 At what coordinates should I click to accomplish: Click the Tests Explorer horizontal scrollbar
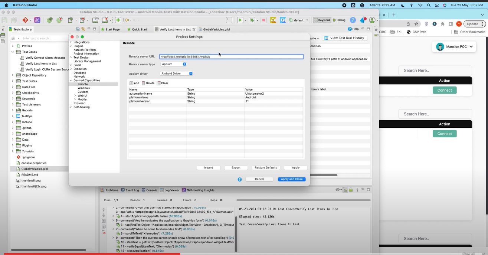click(49, 250)
